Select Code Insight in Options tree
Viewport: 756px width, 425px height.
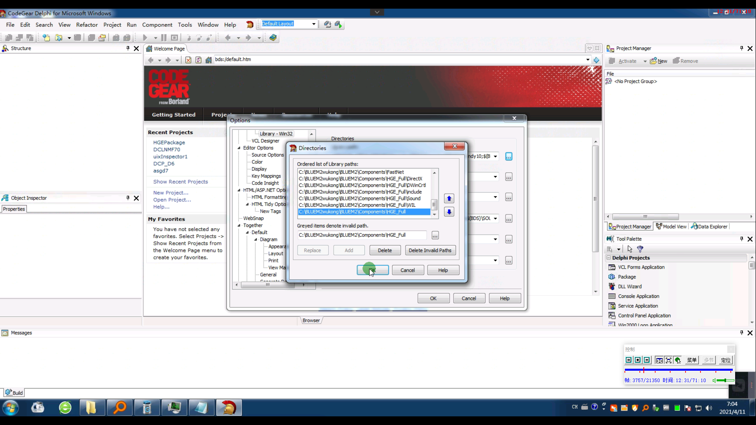pos(265,183)
